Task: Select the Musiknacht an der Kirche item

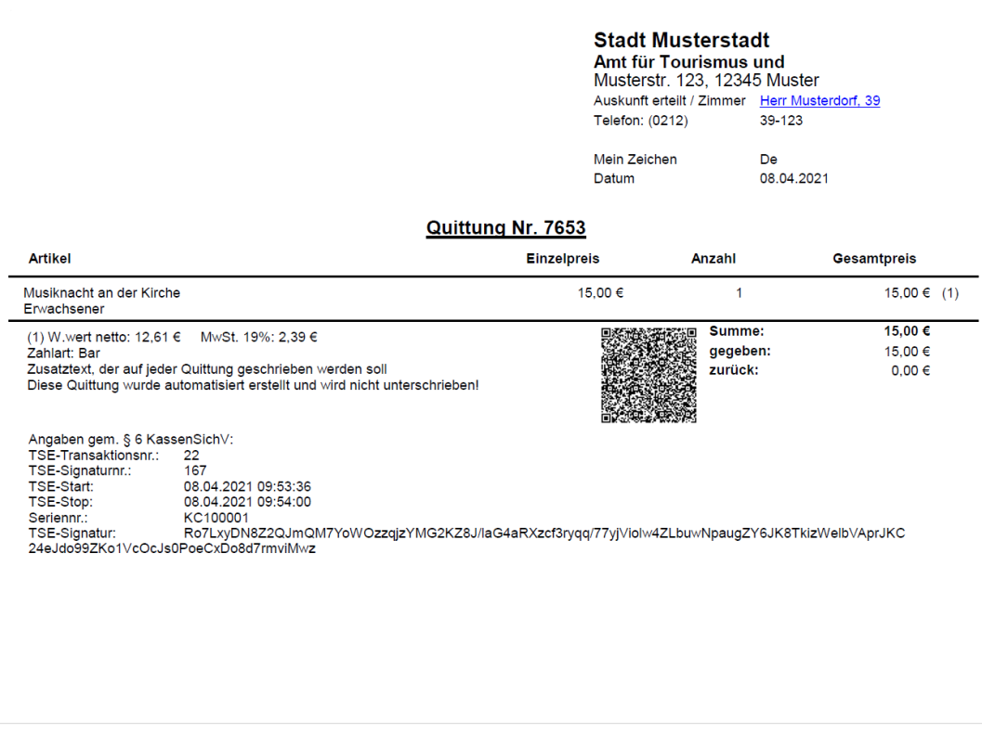Action: pyautogui.click(x=102, y=293)
